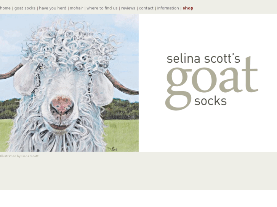This screenshot has width=277, height=207.
Task: Click the 'Illustration by Fiona Scott' caption
Action: click(x=19, y=156)
